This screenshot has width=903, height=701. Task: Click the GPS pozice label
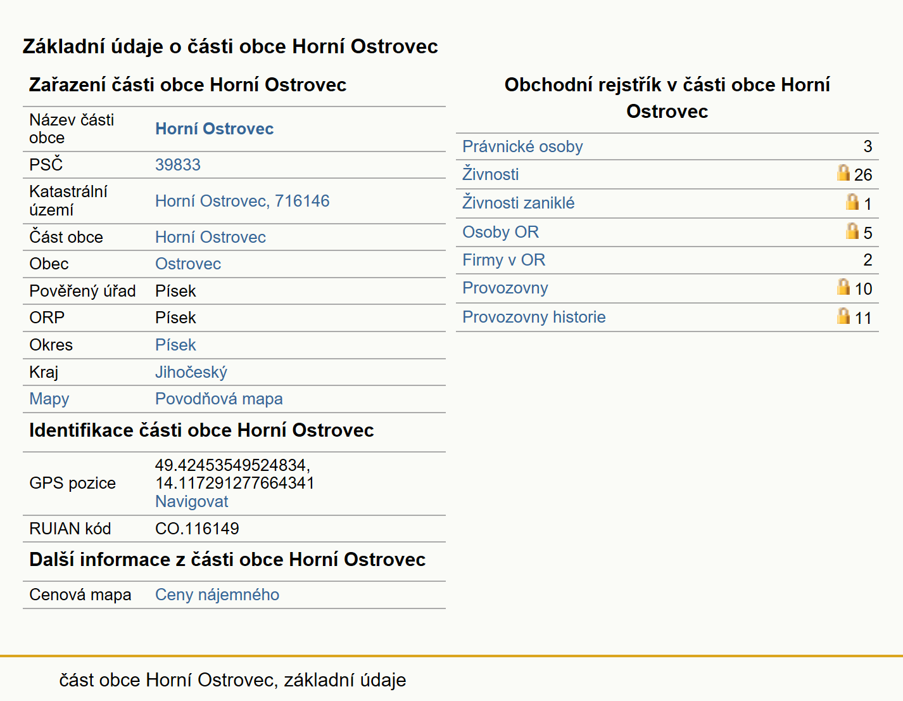coord(73,483)
